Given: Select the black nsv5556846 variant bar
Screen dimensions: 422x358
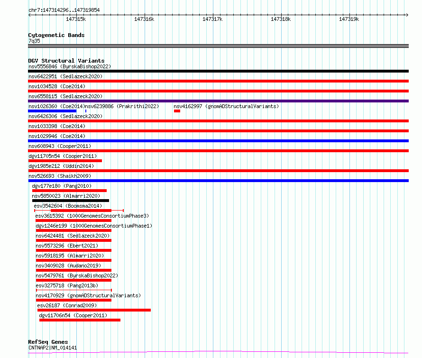Looking at the screenshot, I should 218,71.
